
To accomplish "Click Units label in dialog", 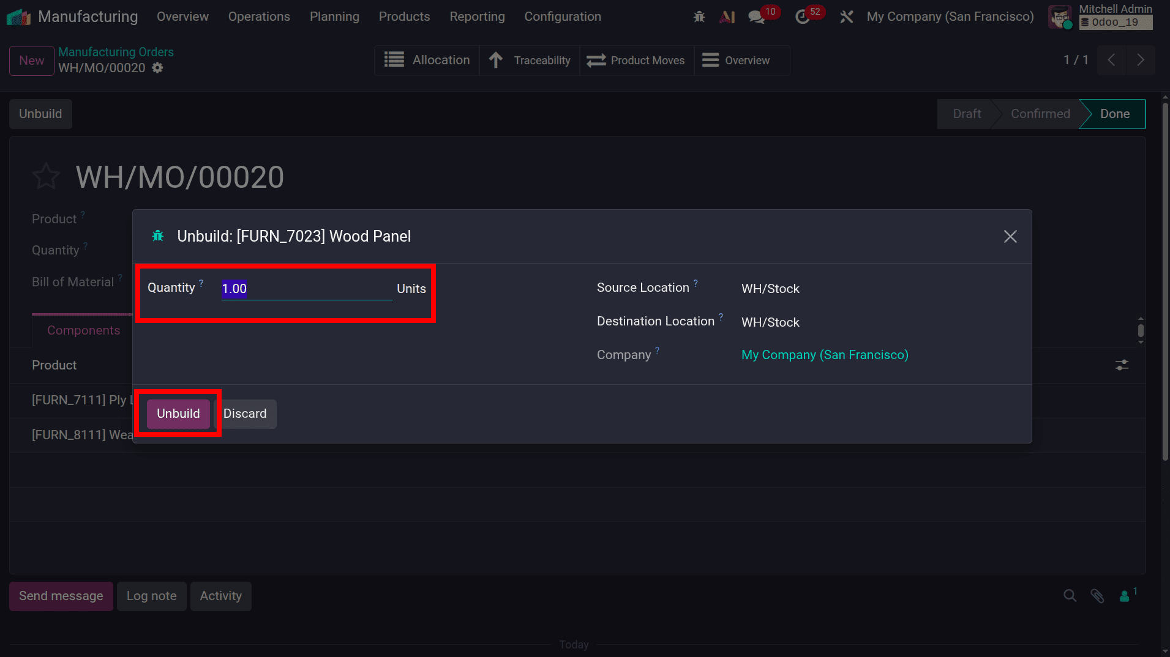I will click(x=411, y=289).
